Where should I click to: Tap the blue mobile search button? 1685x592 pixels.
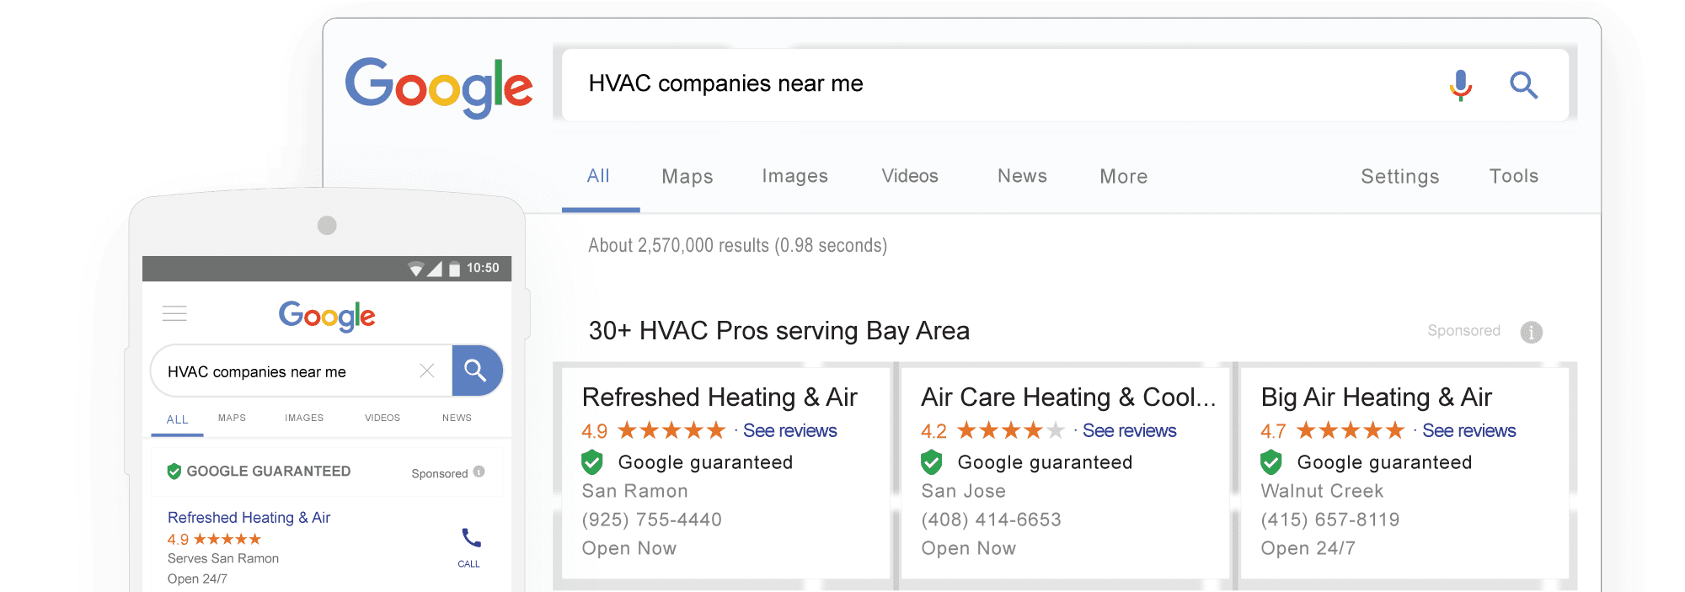tap(476, 371)
